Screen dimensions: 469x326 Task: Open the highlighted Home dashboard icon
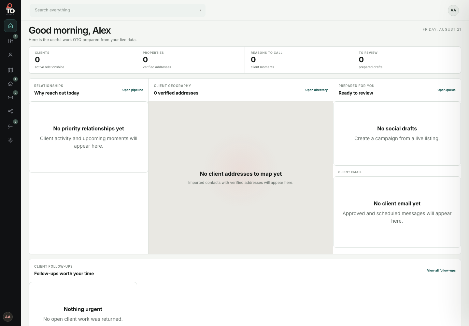tap(10, 26)
